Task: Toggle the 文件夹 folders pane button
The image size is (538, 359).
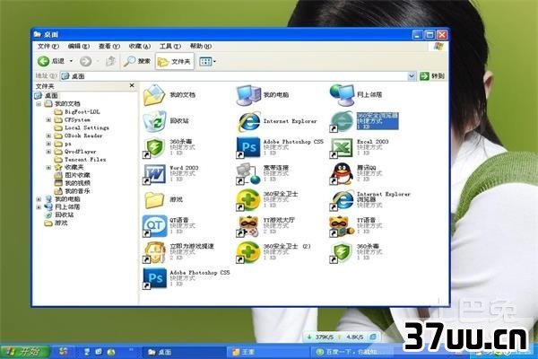Action: pyautogui.click(x=174, y=61)
